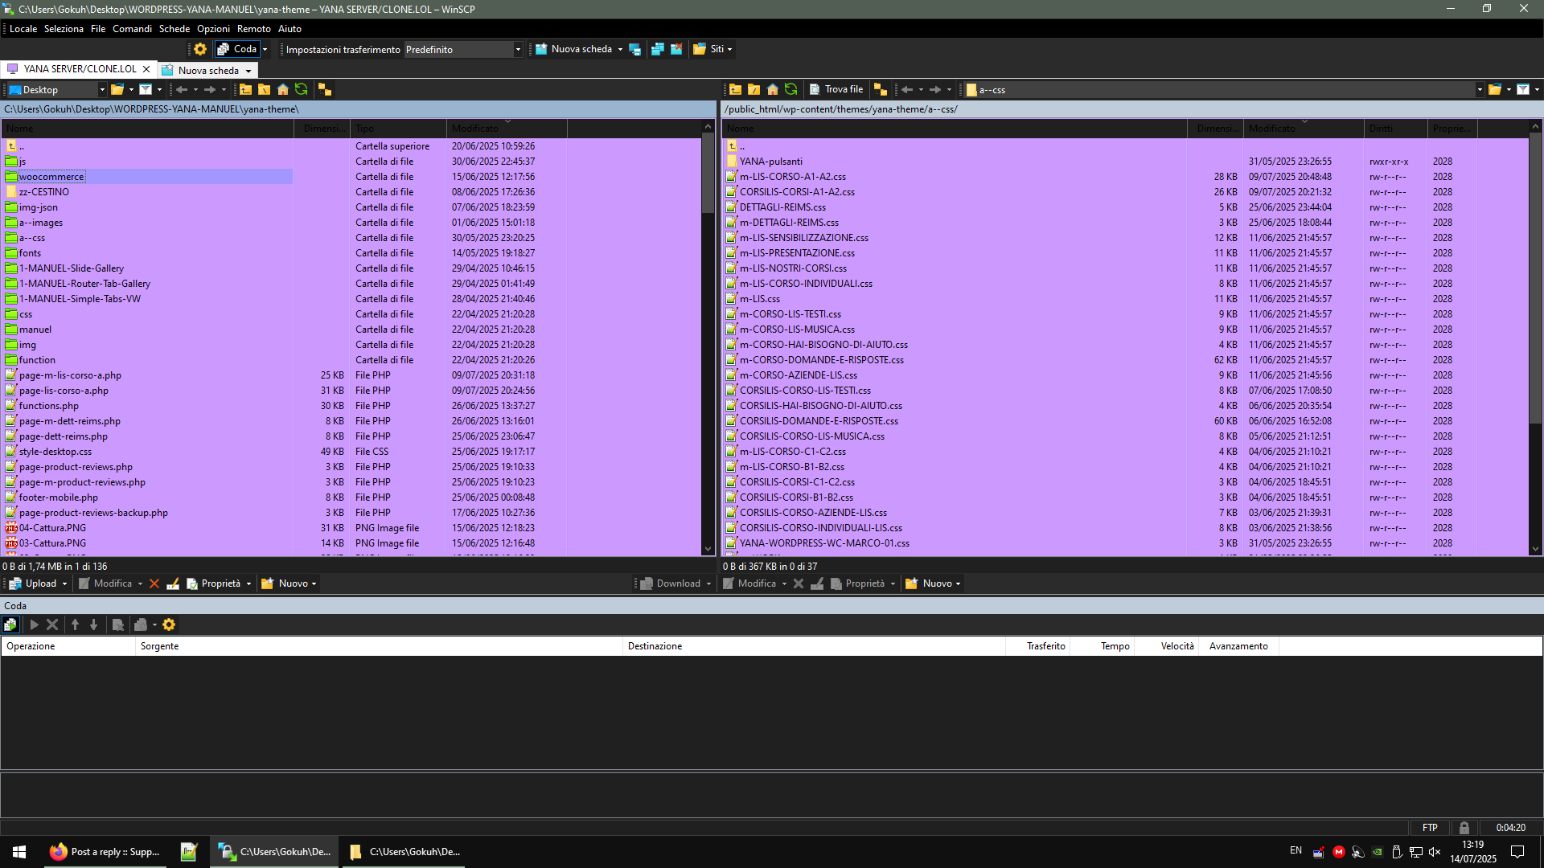
Task: Toggle queue processing icon in Coda toolbar
Action: point(10,624)
